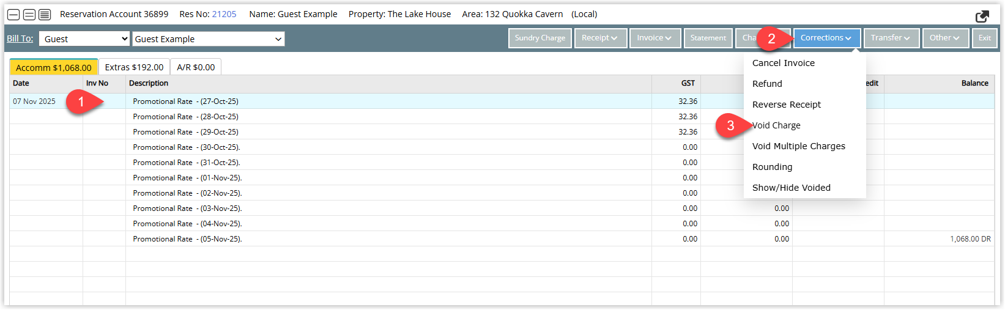Click the 1,068.00 DR balance value
Image resolution: width=1005 pixels, height=310 pixels.
(970, 239)
